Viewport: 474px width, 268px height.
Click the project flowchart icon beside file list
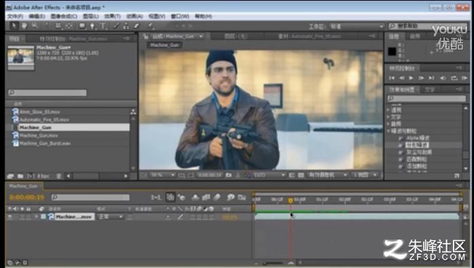[133, 112]
